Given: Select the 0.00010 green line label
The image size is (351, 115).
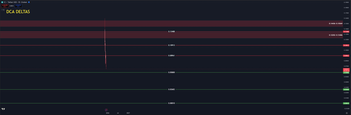Looking at the screenshot, I should pos(172,103).
